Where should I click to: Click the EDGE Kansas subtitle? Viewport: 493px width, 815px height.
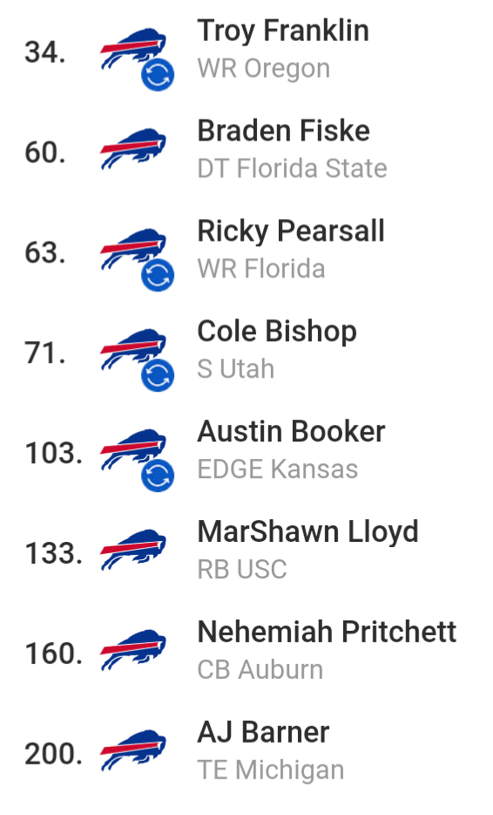tap(278, 469)
